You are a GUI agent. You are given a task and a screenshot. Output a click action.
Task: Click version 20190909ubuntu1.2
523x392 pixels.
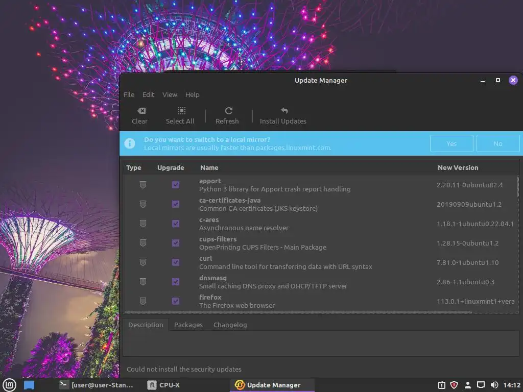click(x=469, y=204)
